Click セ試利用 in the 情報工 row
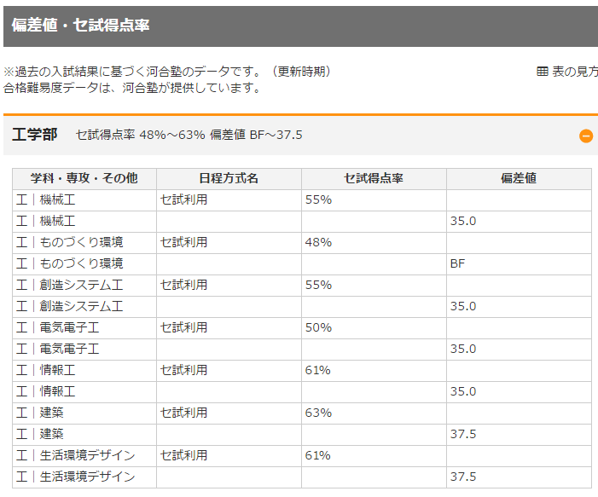 coord(183,371)
